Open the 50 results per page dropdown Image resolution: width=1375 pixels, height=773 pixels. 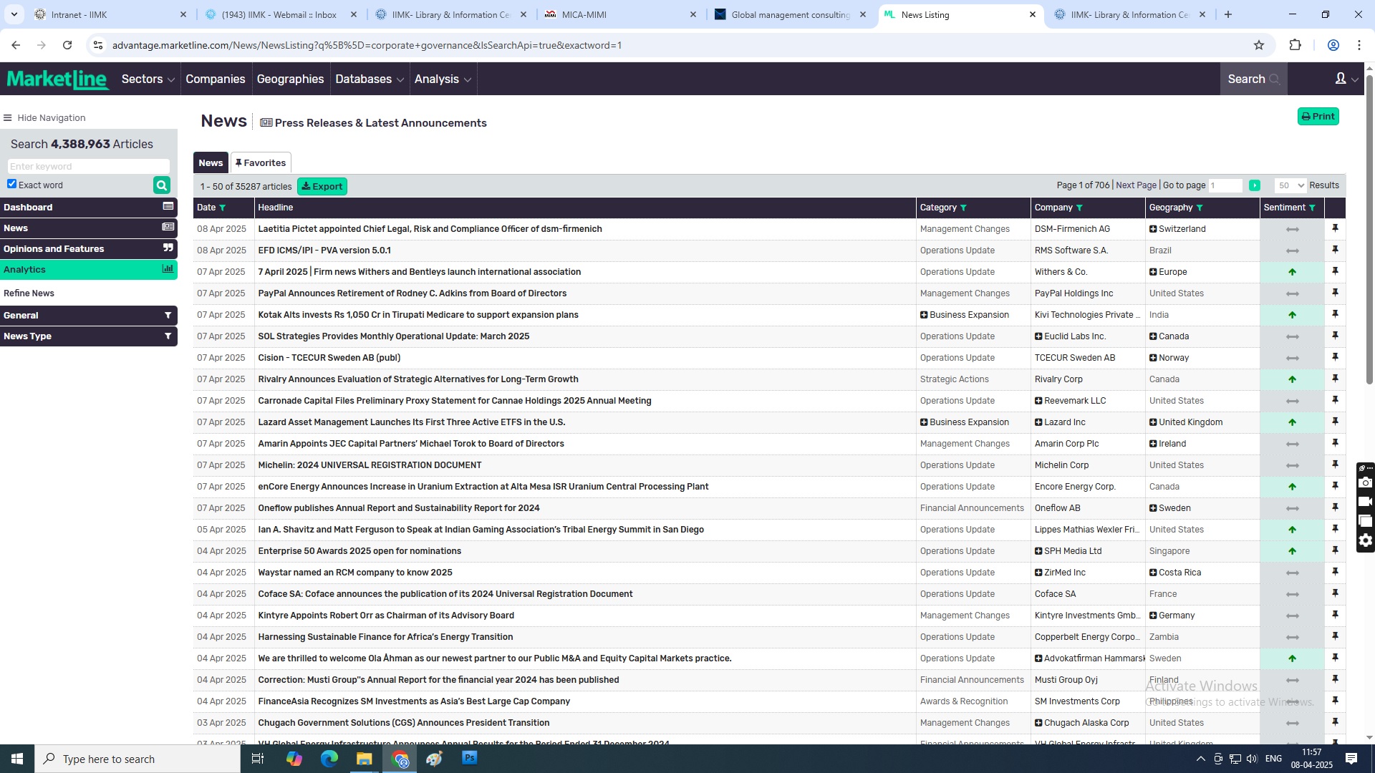coord(1291,185)
